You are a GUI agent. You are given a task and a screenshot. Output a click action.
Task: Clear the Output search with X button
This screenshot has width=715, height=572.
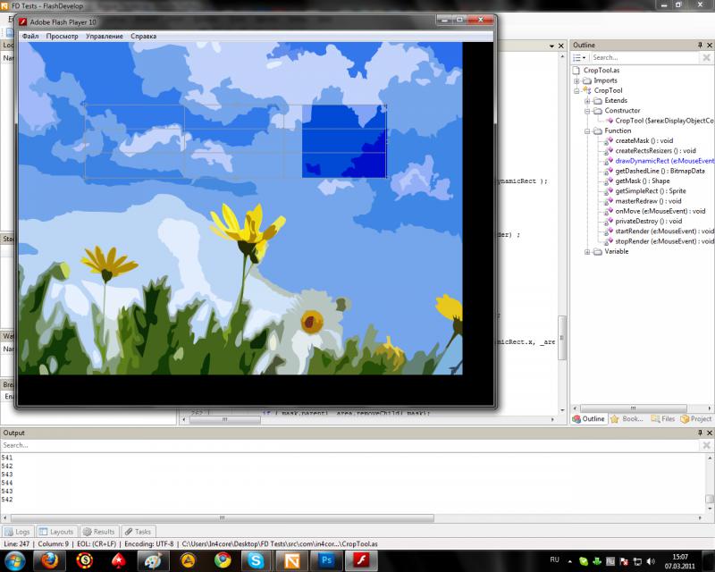(x=706, y=445)
